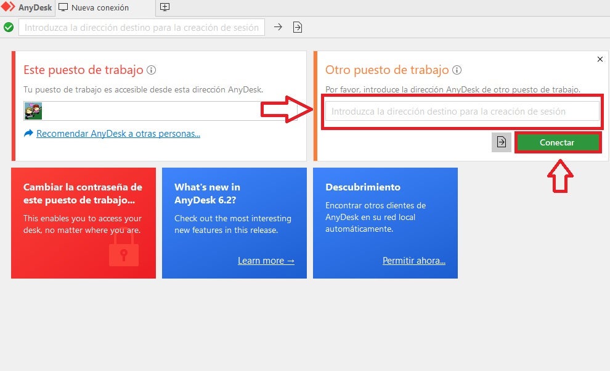Screen dimensions: 610x371
Task: Click the padlock icon on red tile
Action: (124, 247)
